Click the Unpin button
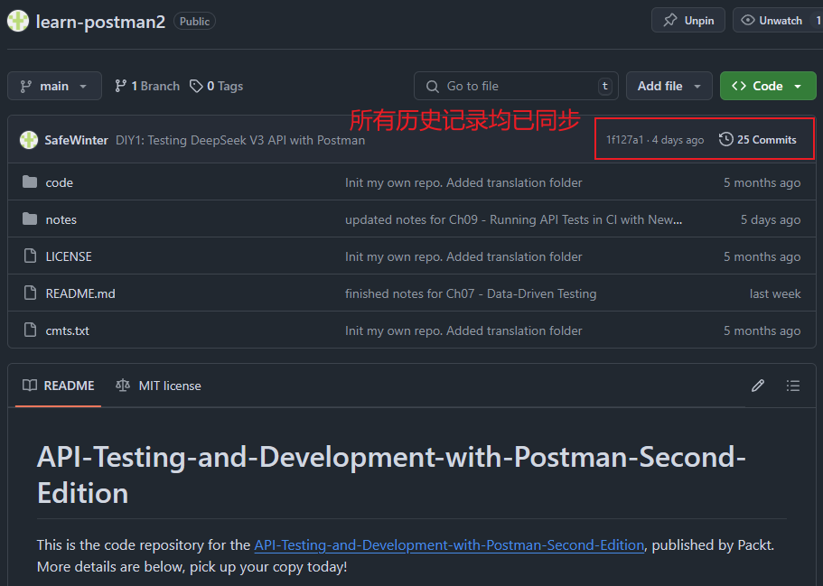This screenshot has height=586, width=823. 688,21
